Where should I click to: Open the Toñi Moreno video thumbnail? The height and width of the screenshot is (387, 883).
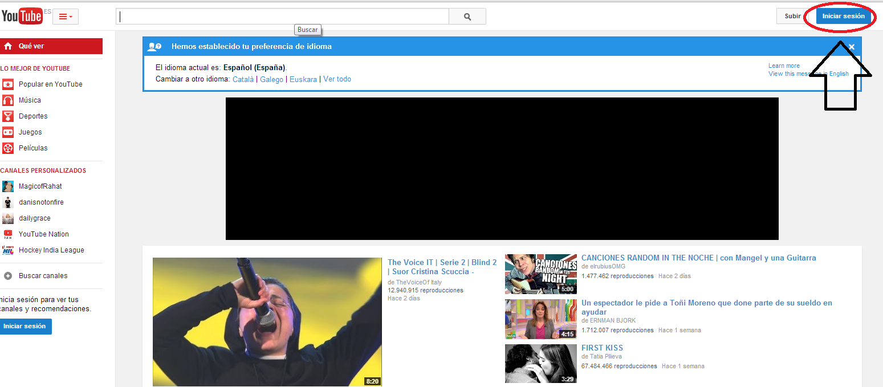(x=541, y=319)
